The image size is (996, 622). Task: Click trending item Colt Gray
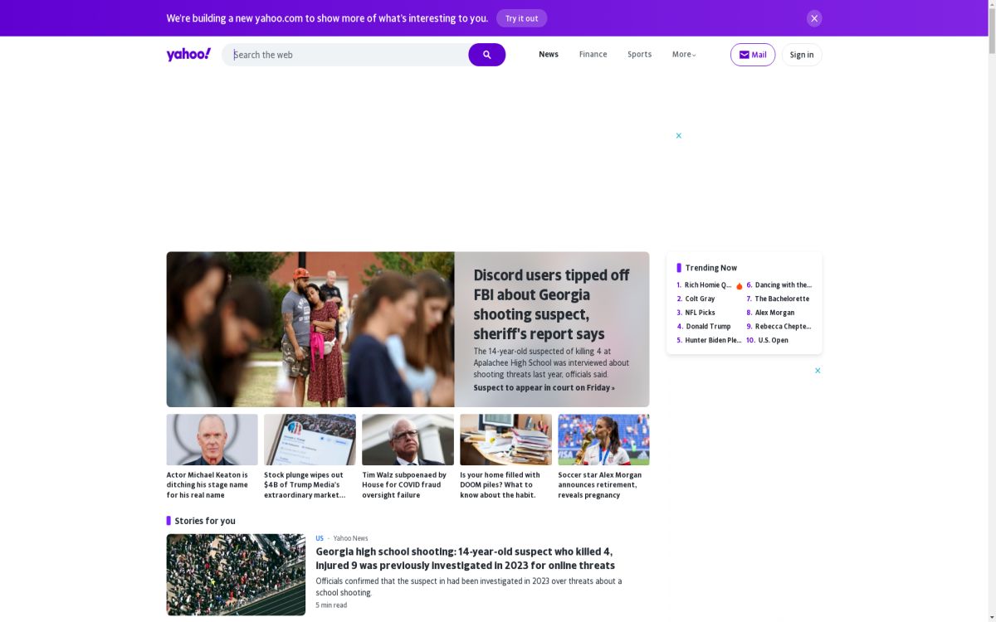tap(700, 299)
